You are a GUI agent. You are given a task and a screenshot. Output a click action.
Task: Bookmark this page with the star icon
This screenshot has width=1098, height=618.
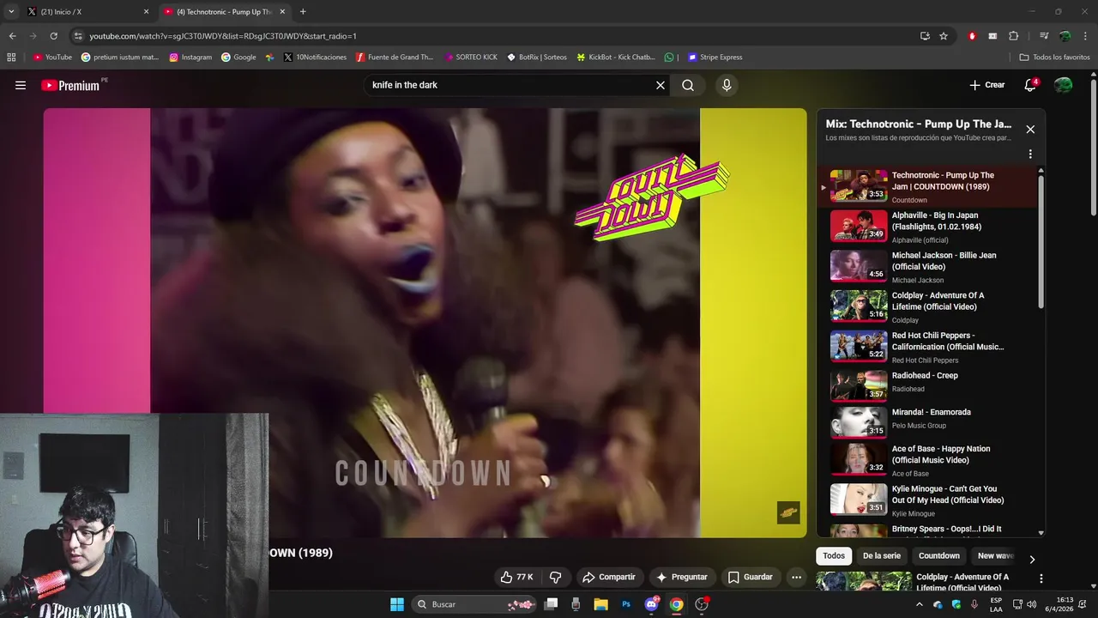pyautogui.click(x=944, y=36)
